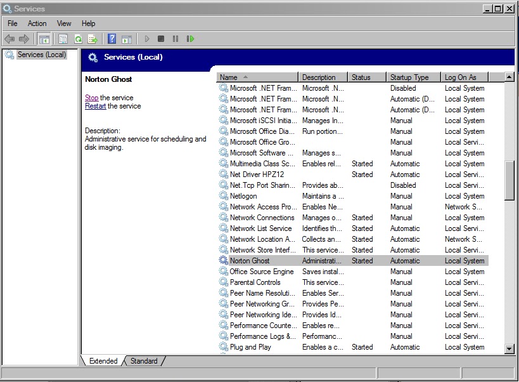Open Properties from the toolbar icon
This screenshot has height=382, width=519.
click(63, 39)
